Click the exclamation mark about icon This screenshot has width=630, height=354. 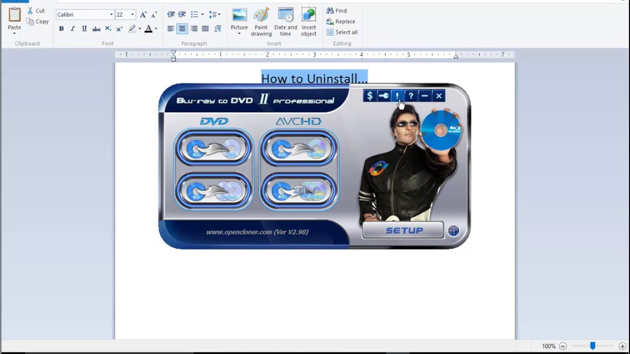point(397,96)
